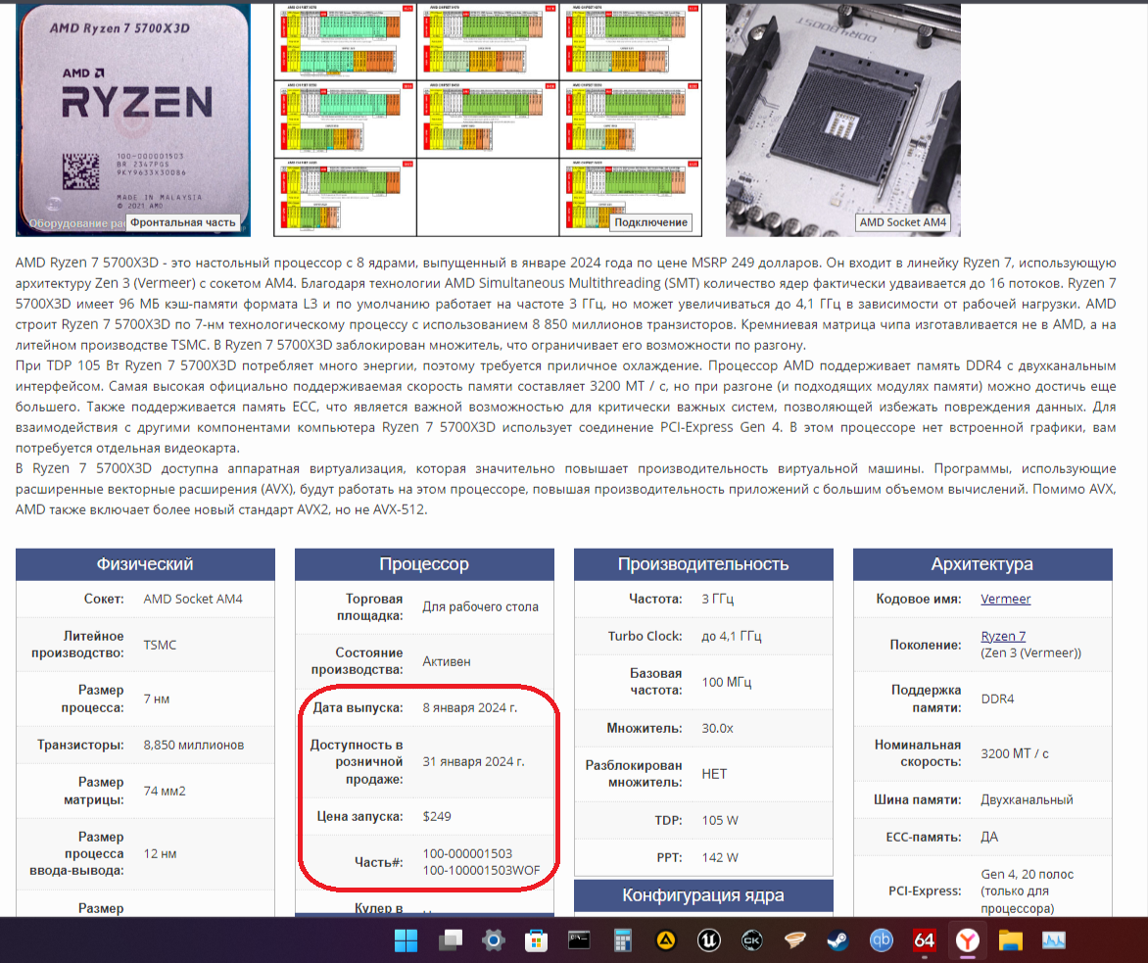Click the Двухканальный memory bus value

coord(1028,799)
